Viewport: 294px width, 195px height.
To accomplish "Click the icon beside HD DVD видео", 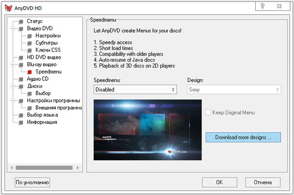I will coord(21,57).
